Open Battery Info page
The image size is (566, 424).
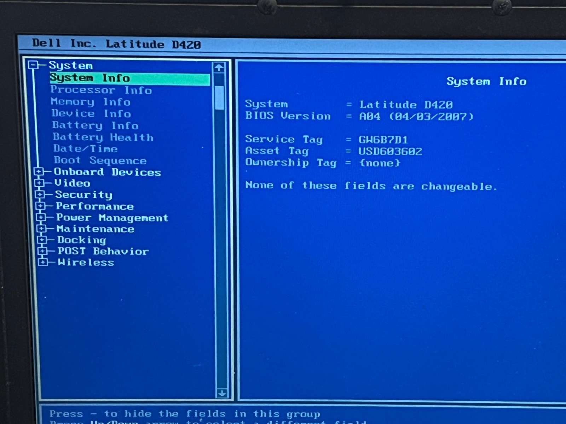point(95,125)
